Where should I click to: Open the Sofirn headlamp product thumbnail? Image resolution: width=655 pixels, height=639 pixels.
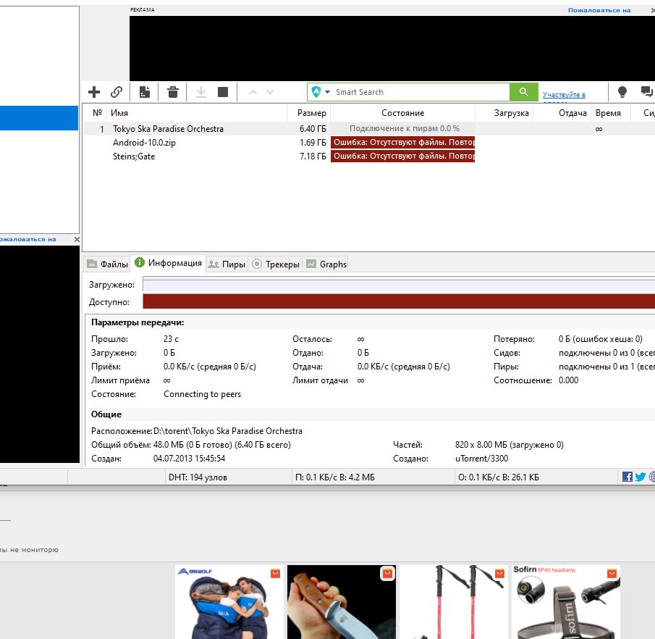pos(565,602)
